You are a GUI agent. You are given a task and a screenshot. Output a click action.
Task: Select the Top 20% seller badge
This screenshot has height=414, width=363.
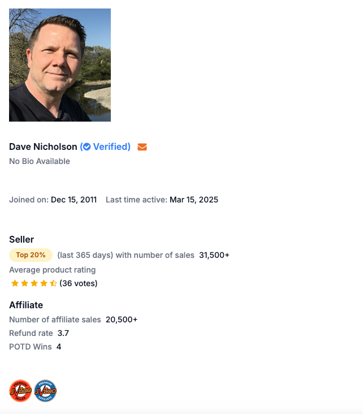coord(31,255)
